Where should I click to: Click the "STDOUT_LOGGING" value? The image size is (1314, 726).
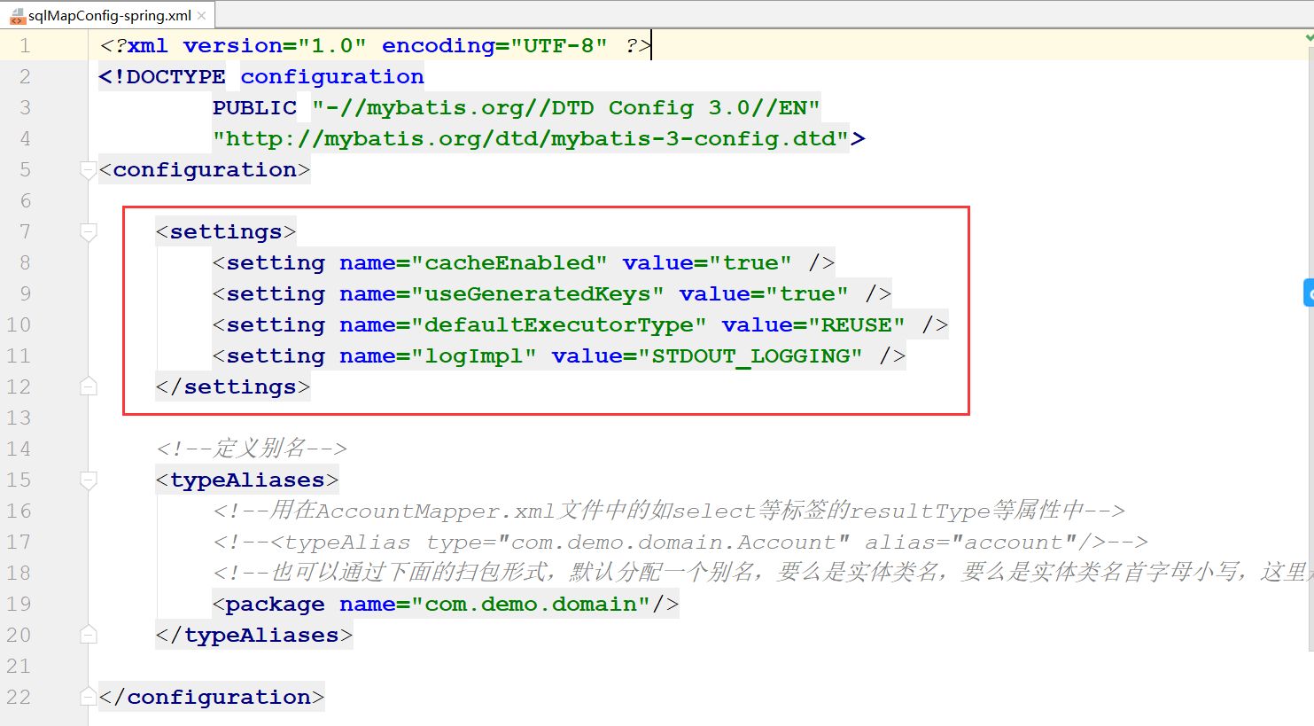[x=750, y=356]
